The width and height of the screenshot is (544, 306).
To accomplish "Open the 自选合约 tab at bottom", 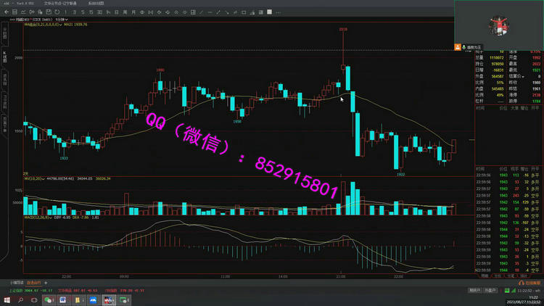I will click(36, 282).
